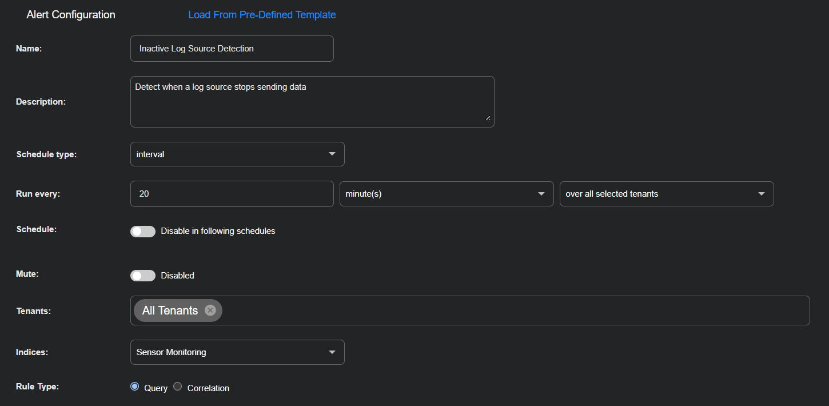This screenshot has height=406, width=829.
Task: Remove the All Tenants chip via its X icon
Action: 210,310
